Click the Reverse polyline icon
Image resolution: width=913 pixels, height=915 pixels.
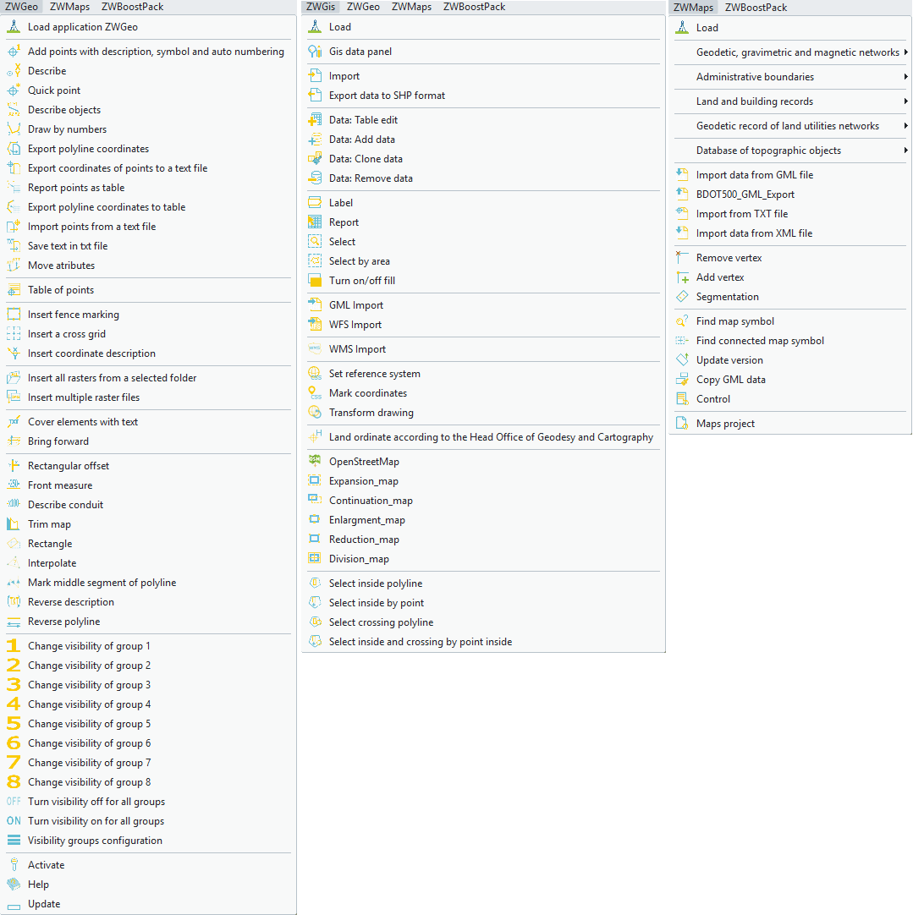coord(14,622)
